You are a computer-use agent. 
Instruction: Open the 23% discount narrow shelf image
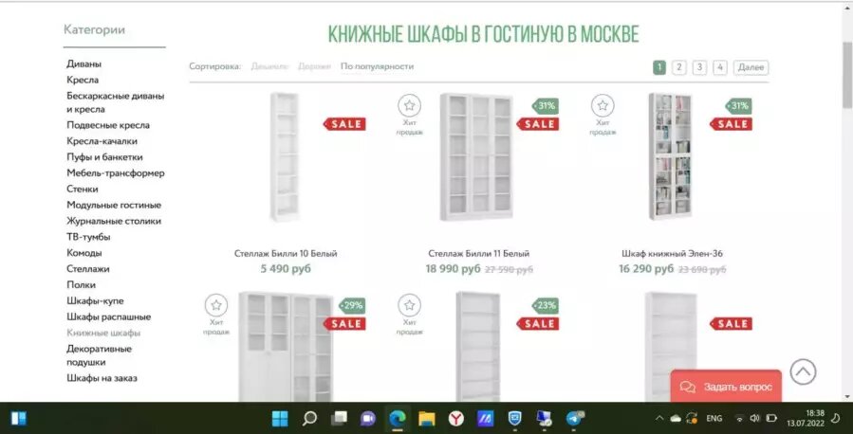[x=477, y=347]
